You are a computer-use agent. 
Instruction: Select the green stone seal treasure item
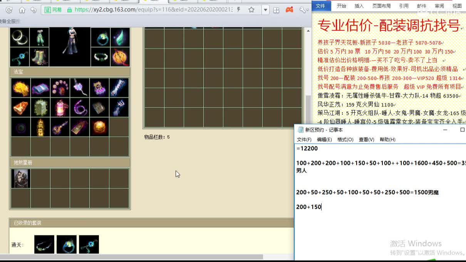coord(40,107)
